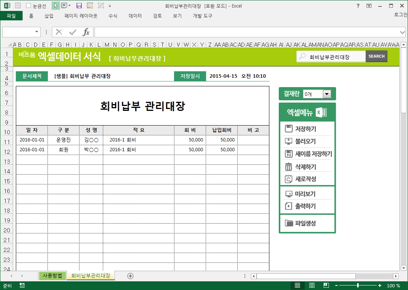Click the purple save floppy icon
Viewport: 408px width, 290px height.
pyautogui.click(x=79, y=6)
